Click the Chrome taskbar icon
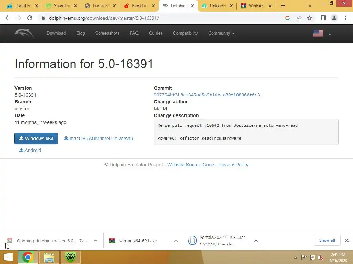This screenshot has width=353, height=264. [x=28, y=257]
